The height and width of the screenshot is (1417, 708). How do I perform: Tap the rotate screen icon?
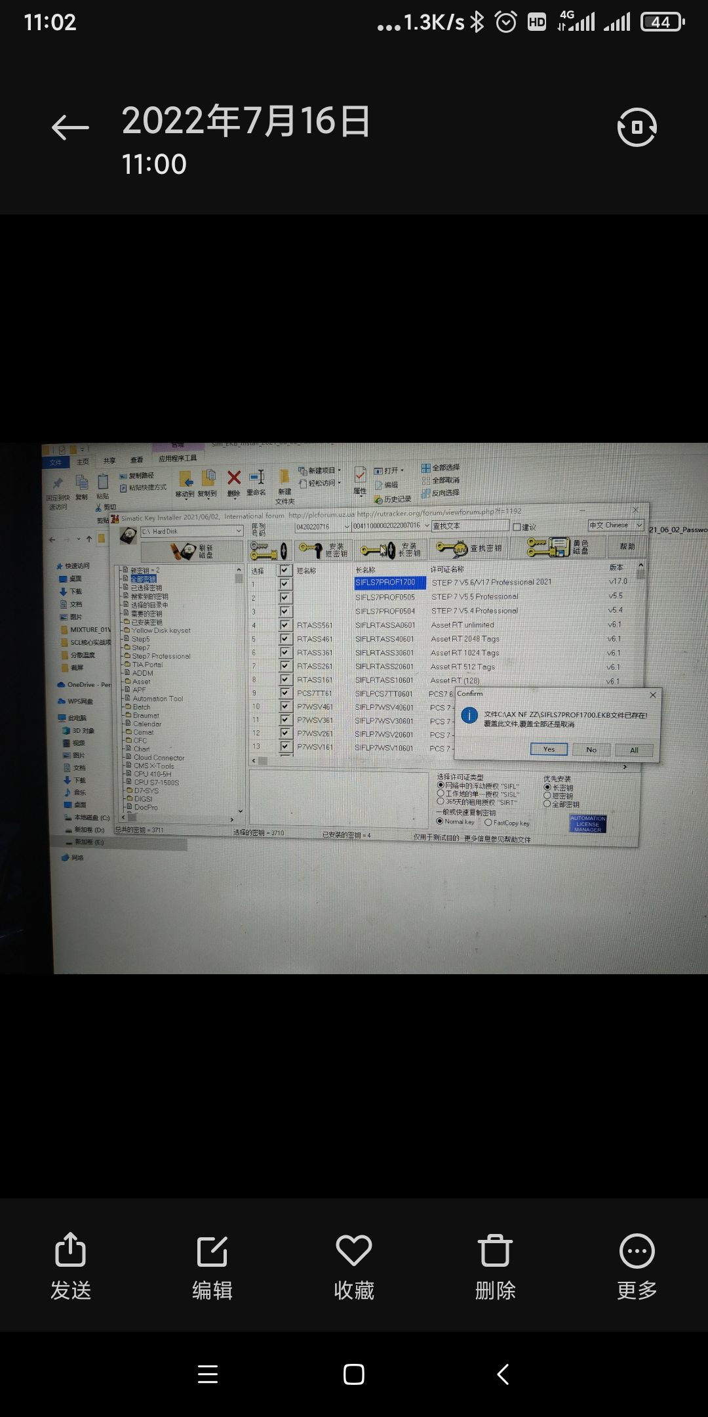tap(637, 127)
